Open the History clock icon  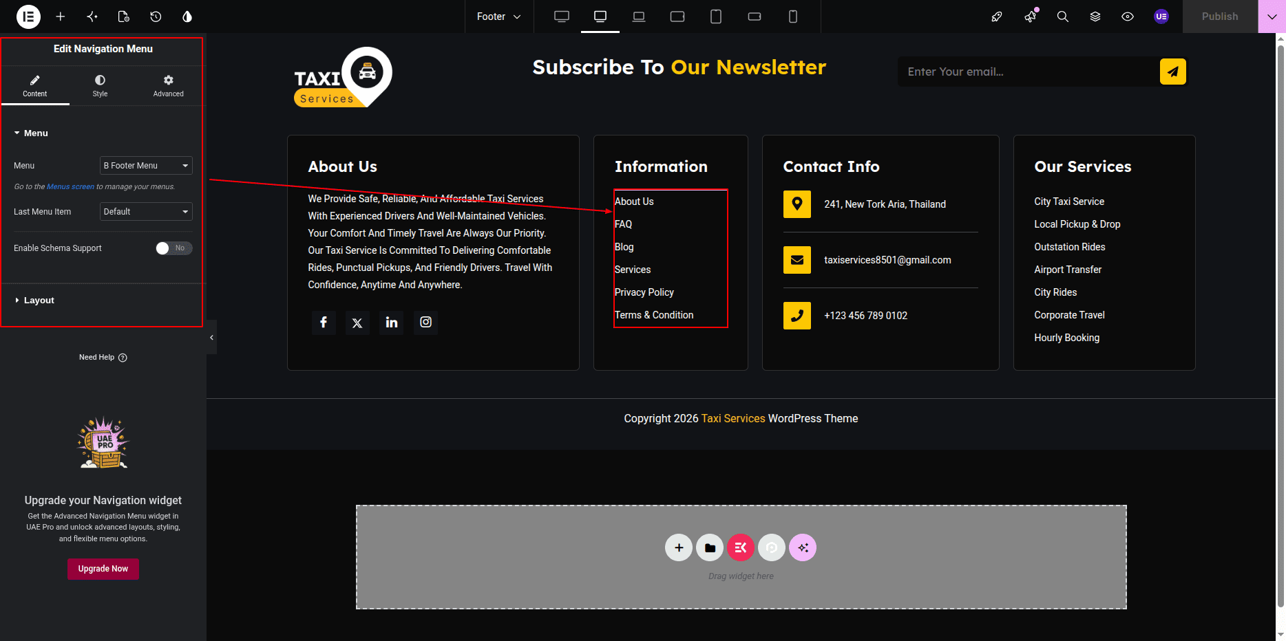coord(156,17)
